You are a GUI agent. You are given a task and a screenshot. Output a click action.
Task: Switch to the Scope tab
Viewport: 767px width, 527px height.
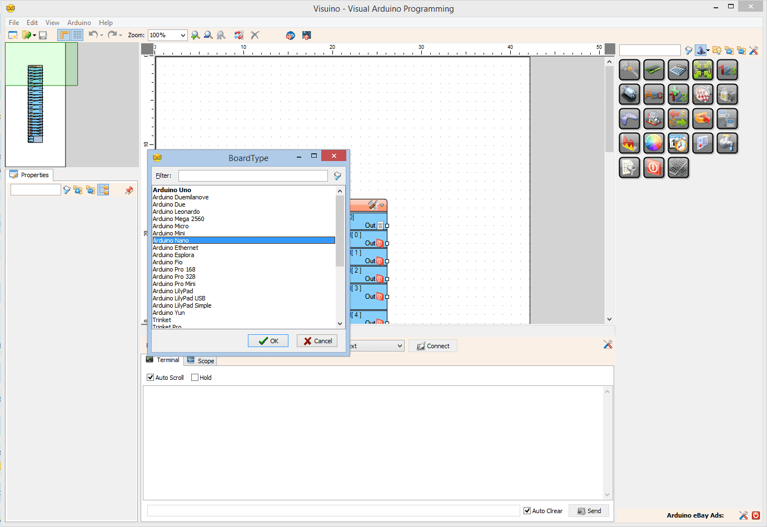pos(201,361)
